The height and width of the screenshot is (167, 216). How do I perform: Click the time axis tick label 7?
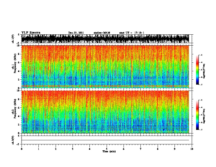click(141, 149)
